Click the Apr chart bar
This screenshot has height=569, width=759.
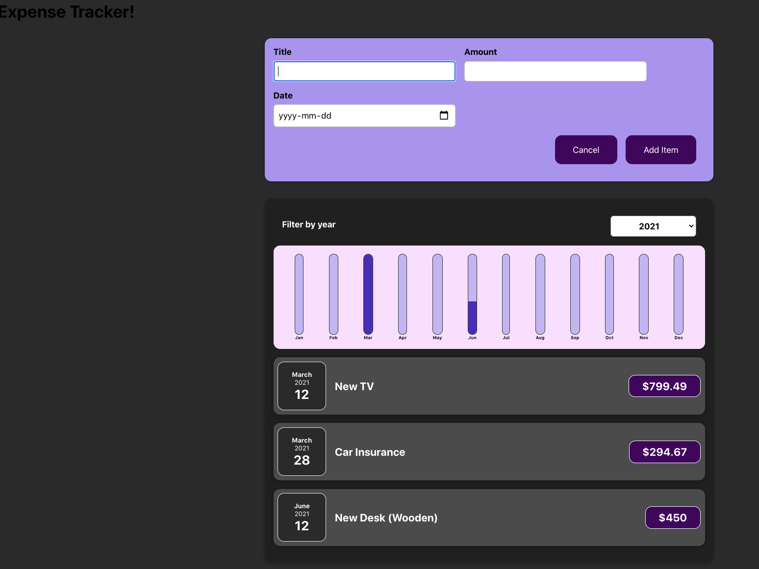pyautogui.click(x=403, y=294)
